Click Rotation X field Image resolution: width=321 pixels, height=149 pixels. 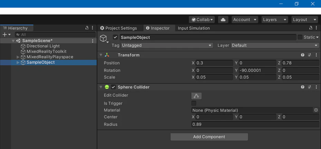click(x=214, y=70)
